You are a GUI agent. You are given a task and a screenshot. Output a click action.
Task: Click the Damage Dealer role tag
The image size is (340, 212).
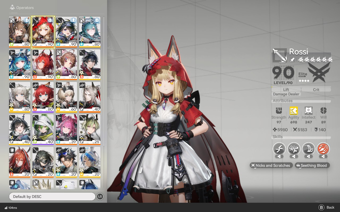click(x=286, y=94)
